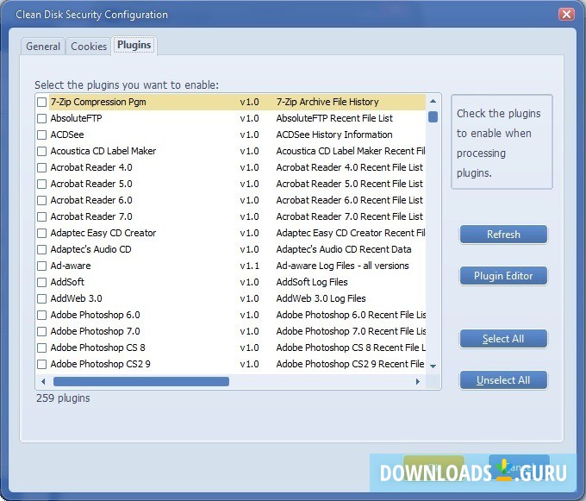The image size is (586, 501).
Task: Select '7-Zip Archive File History' description
Action: (327, 102)
